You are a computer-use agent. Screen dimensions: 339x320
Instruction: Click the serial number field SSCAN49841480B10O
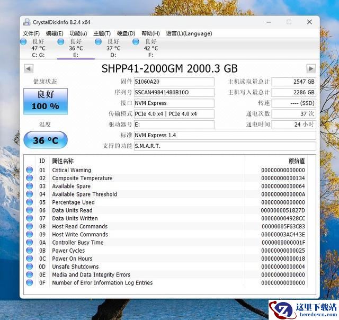tap(174, 93)
